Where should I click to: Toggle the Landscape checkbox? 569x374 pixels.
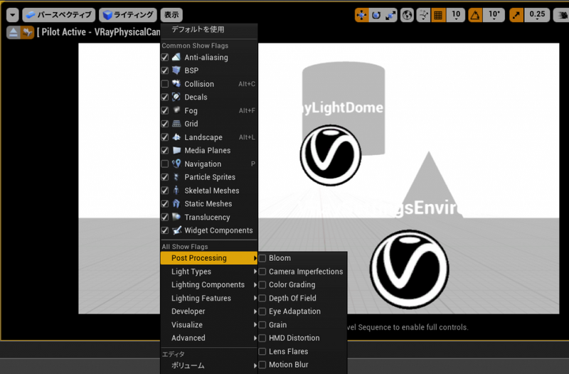click(165, 137)
